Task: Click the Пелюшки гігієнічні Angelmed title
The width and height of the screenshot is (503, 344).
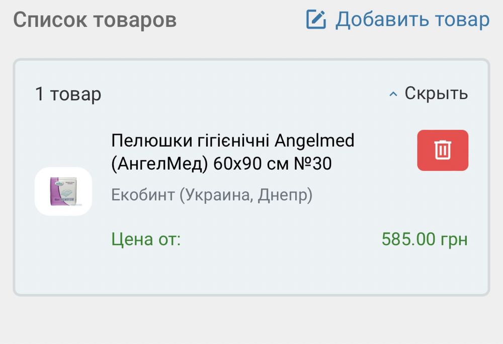Action: pos(232,141)
